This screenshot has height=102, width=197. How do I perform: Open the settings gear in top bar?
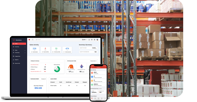[92, 40]
